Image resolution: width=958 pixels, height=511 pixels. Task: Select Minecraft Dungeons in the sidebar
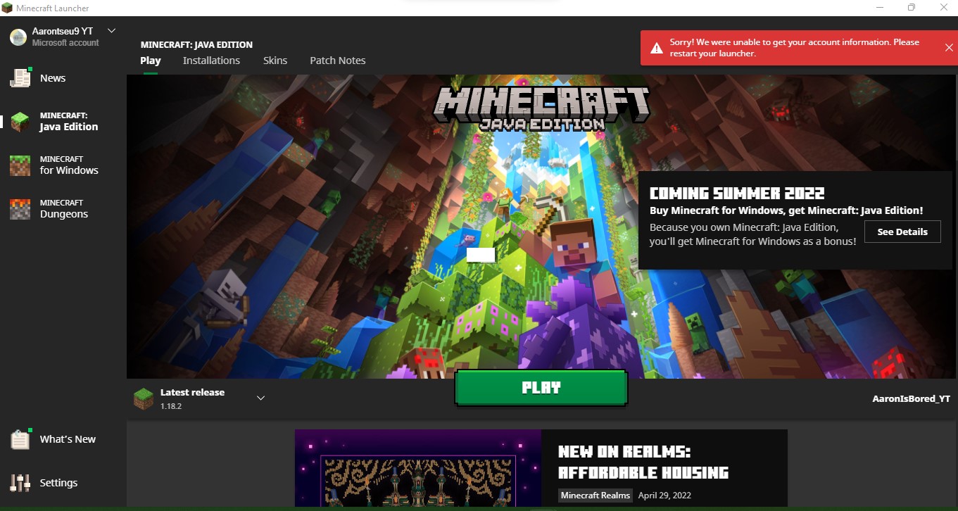[64, 209]
